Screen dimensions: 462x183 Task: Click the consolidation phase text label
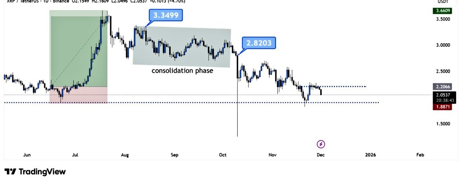(x=182, y=71)
